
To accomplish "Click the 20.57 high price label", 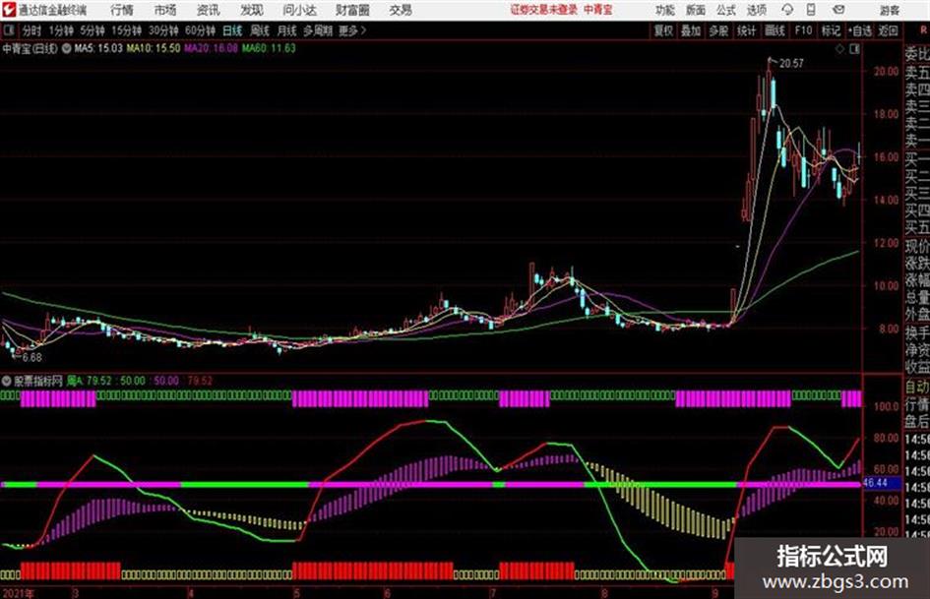I will [x=791, y=64].
